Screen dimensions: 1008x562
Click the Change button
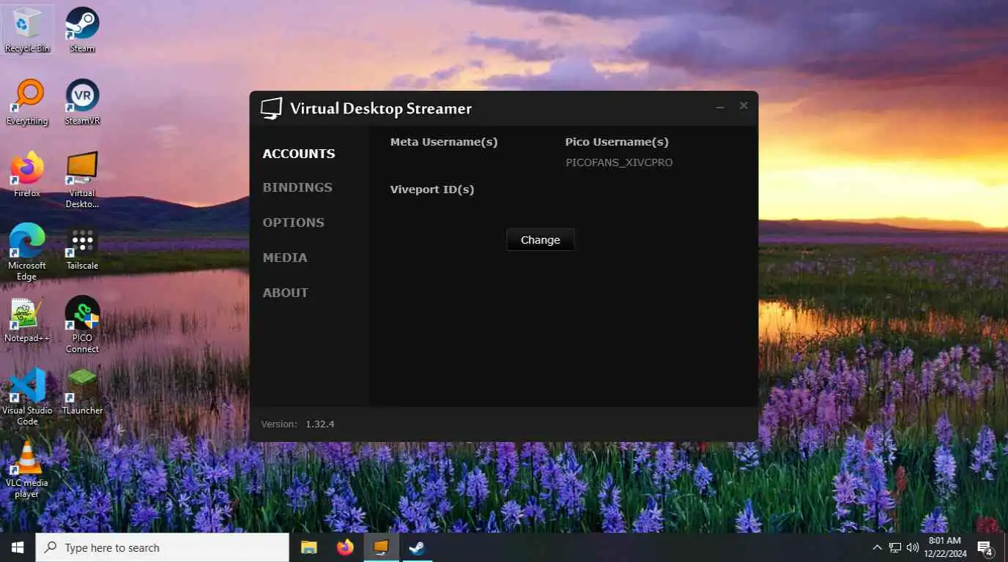coord(541,240)
